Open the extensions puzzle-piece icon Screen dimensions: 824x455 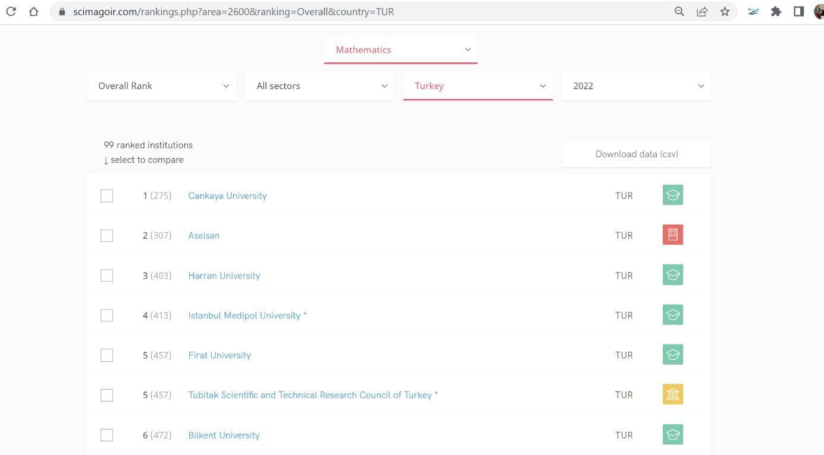(x=776, y=11)
